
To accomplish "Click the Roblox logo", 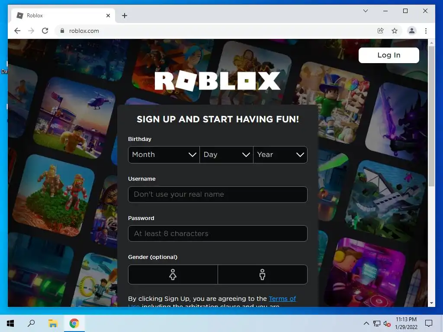I will (x=217, y=81).
